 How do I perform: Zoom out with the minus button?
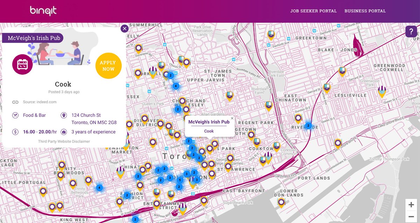pos(411,217)
